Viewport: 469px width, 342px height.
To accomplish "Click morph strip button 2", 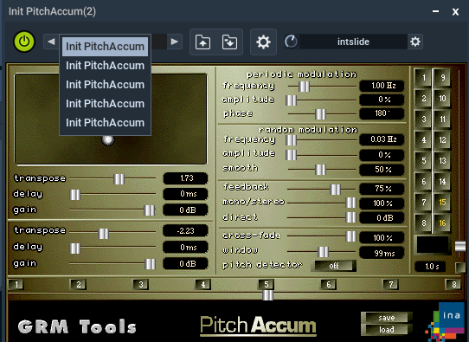I will 79,284.
